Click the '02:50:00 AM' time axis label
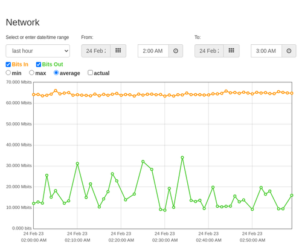302x244 pixels. [x=252, y=240]
